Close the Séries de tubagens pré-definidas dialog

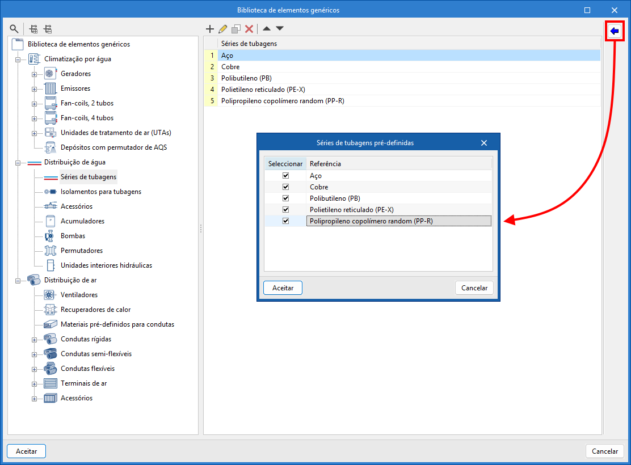click(x=484, y=143)
